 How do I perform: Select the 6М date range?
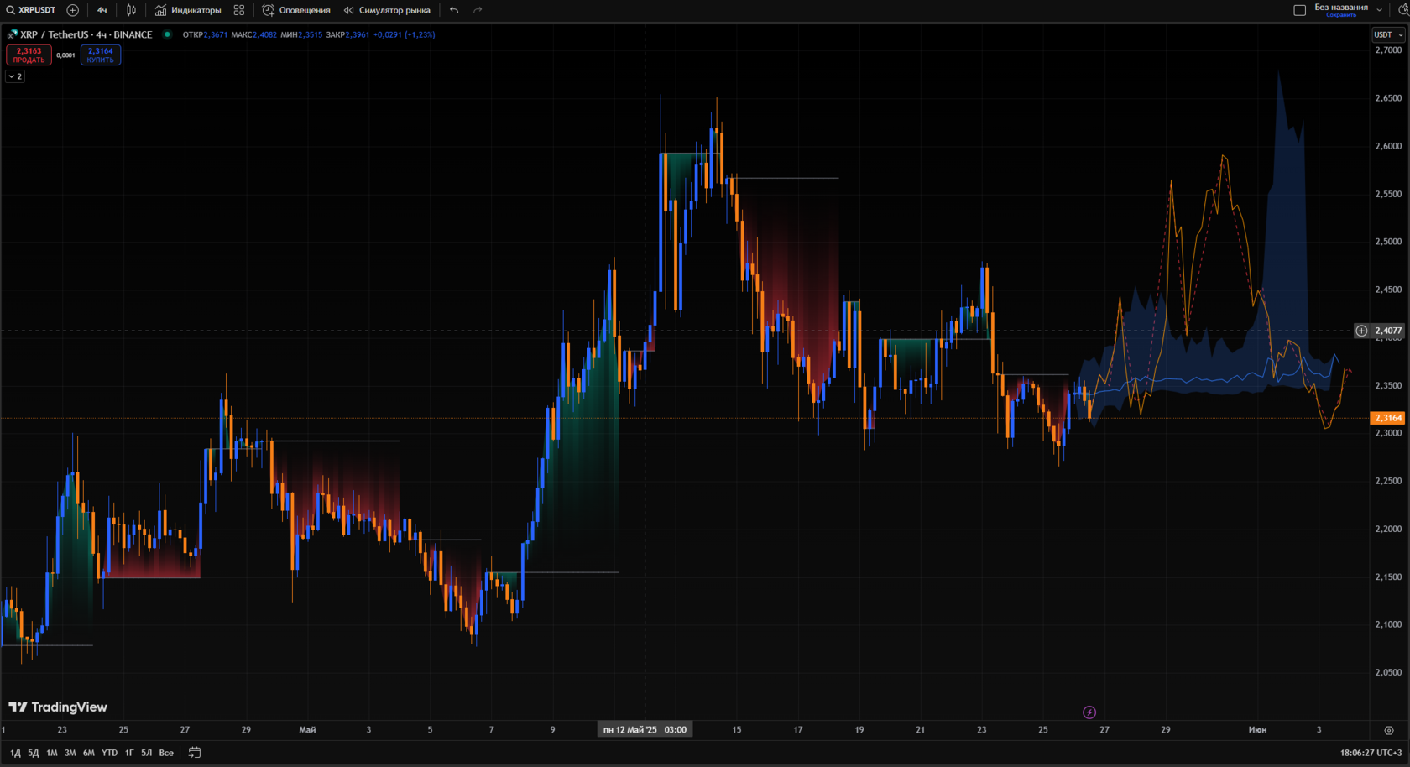point(89,753)
